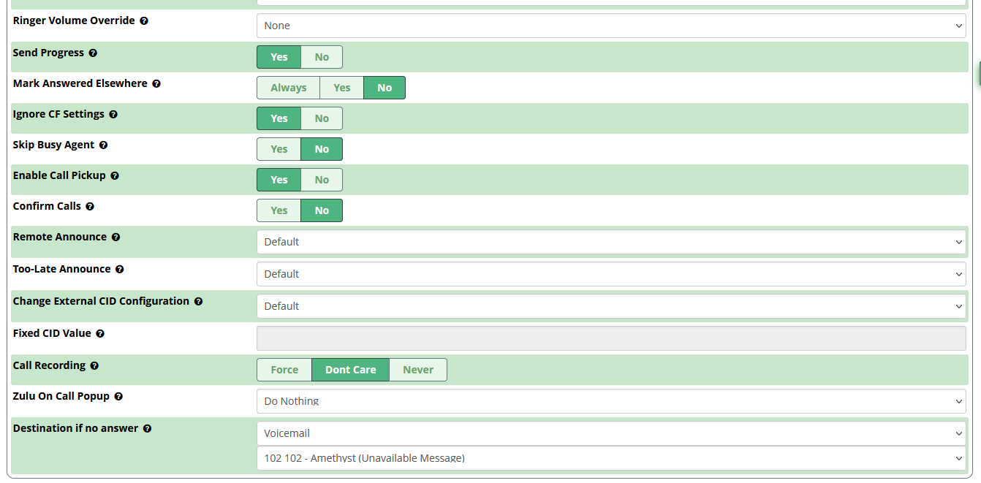981x483 pixels.
Task: Click the Ringer Volume Override label
Action: click(74, 20)
